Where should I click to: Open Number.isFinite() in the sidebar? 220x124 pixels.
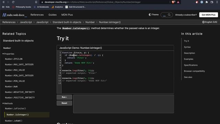15,108
